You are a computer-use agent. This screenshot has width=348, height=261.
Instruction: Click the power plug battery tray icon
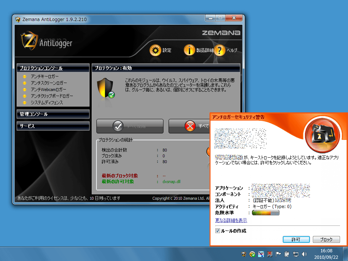click(x=287, y=254)
